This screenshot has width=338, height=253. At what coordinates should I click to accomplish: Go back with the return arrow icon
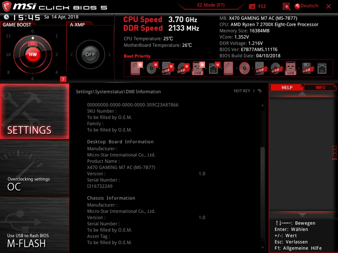coord(260,91)
